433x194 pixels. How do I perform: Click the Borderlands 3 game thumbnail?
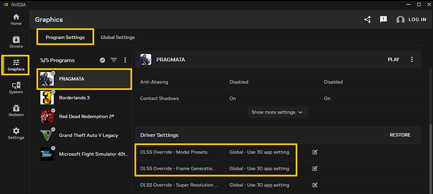click(x=47, y=98)
